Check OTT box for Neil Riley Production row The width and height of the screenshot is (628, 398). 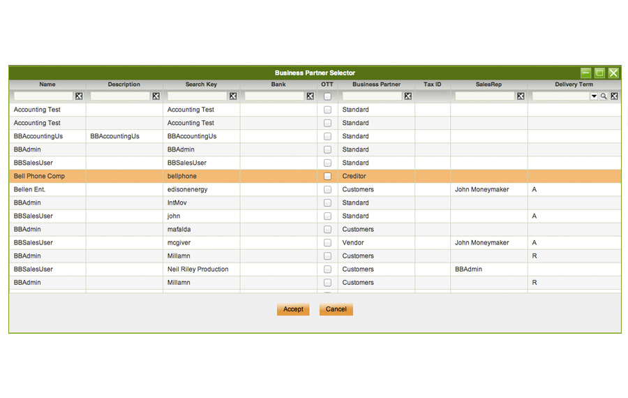(328, 270)
